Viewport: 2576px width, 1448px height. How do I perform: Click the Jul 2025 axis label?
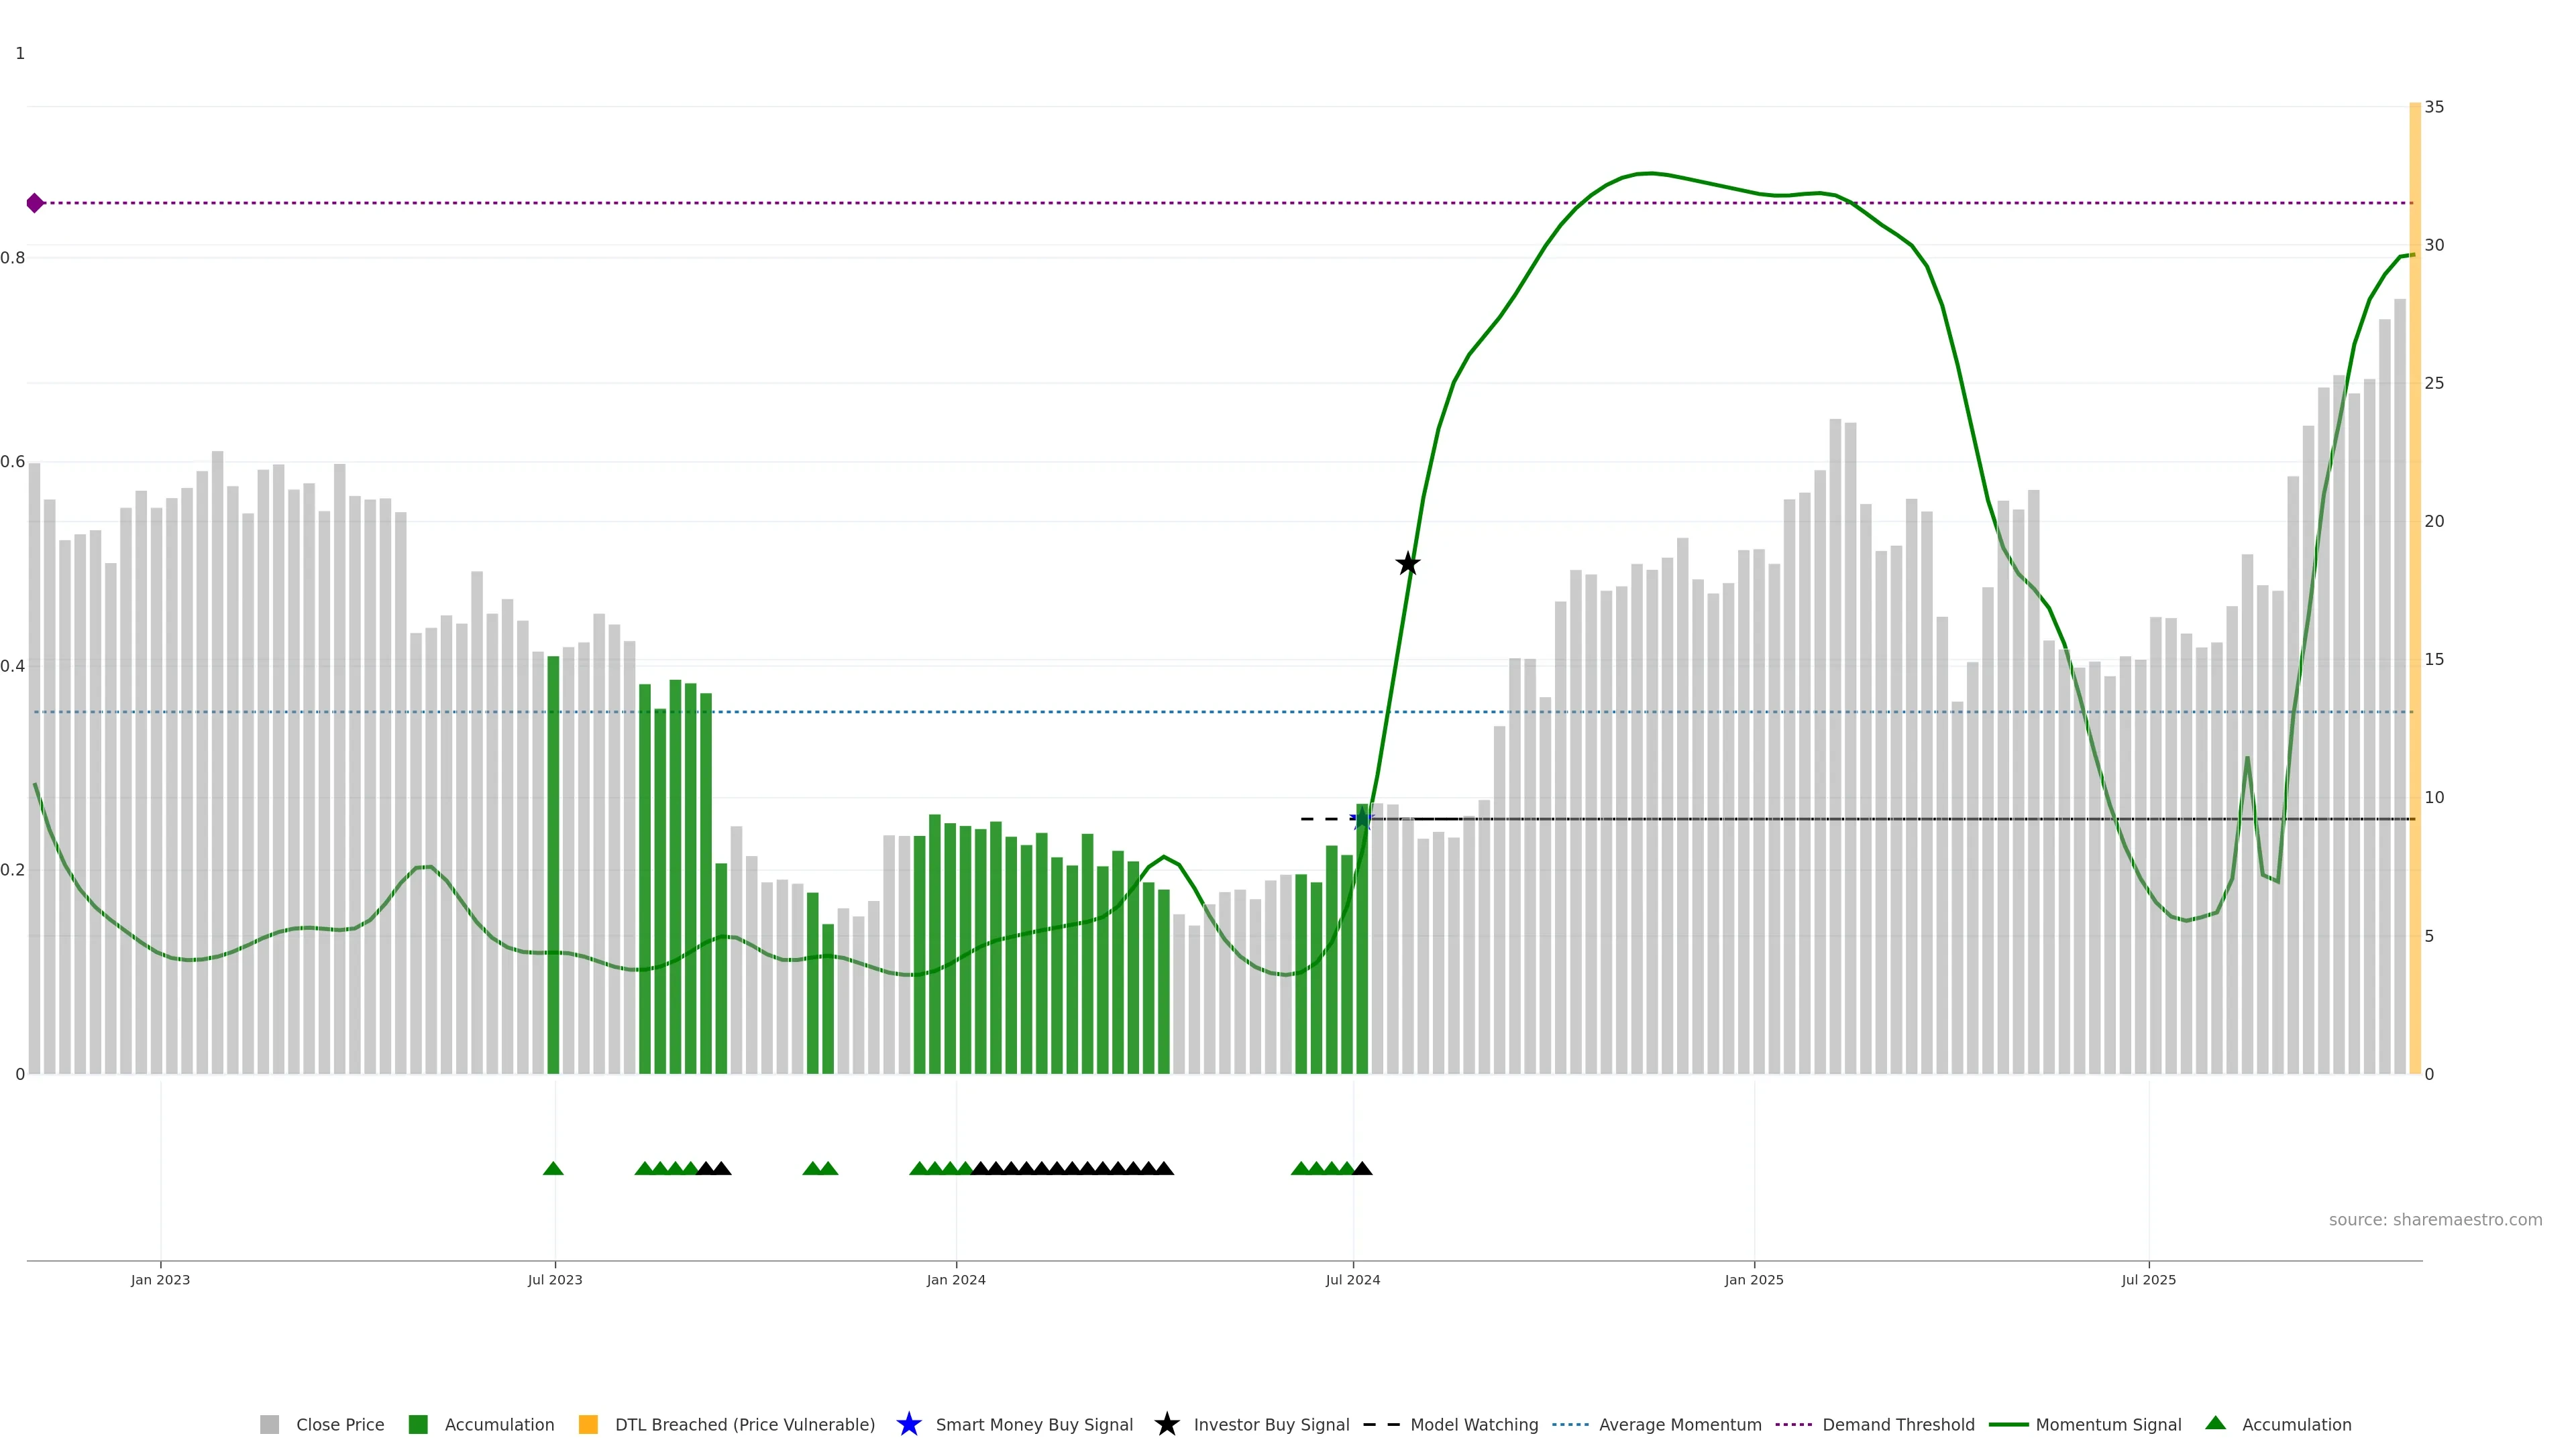pos(2148,1279)
